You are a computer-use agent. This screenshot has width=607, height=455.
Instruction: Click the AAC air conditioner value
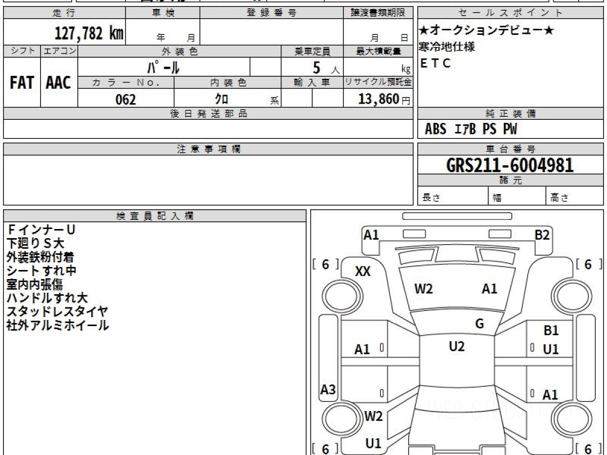coord(59,83)
